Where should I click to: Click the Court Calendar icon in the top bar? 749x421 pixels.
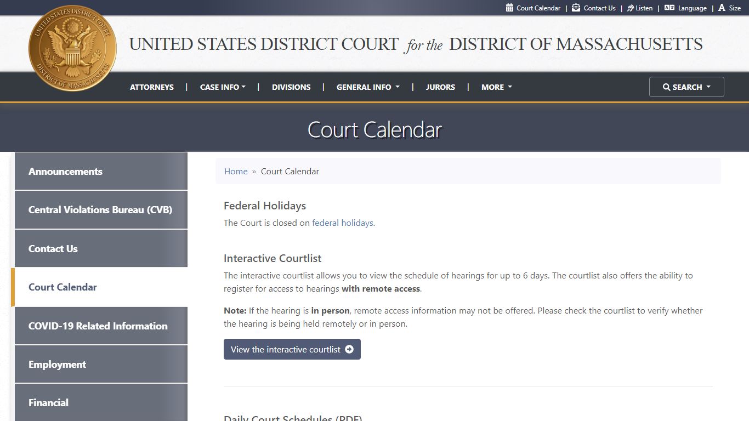coord(509,8)
